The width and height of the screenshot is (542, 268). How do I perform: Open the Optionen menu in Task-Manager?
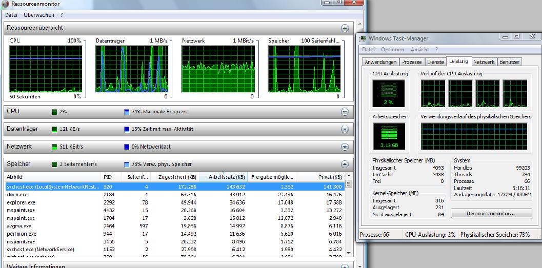(x=392, y=49)
